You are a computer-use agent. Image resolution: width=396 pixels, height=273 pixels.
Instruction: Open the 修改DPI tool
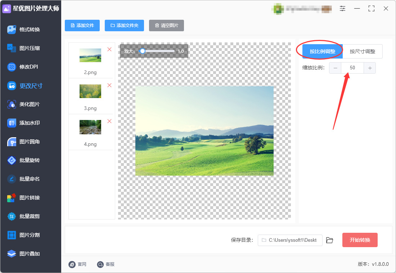click(x=28, y=67)
